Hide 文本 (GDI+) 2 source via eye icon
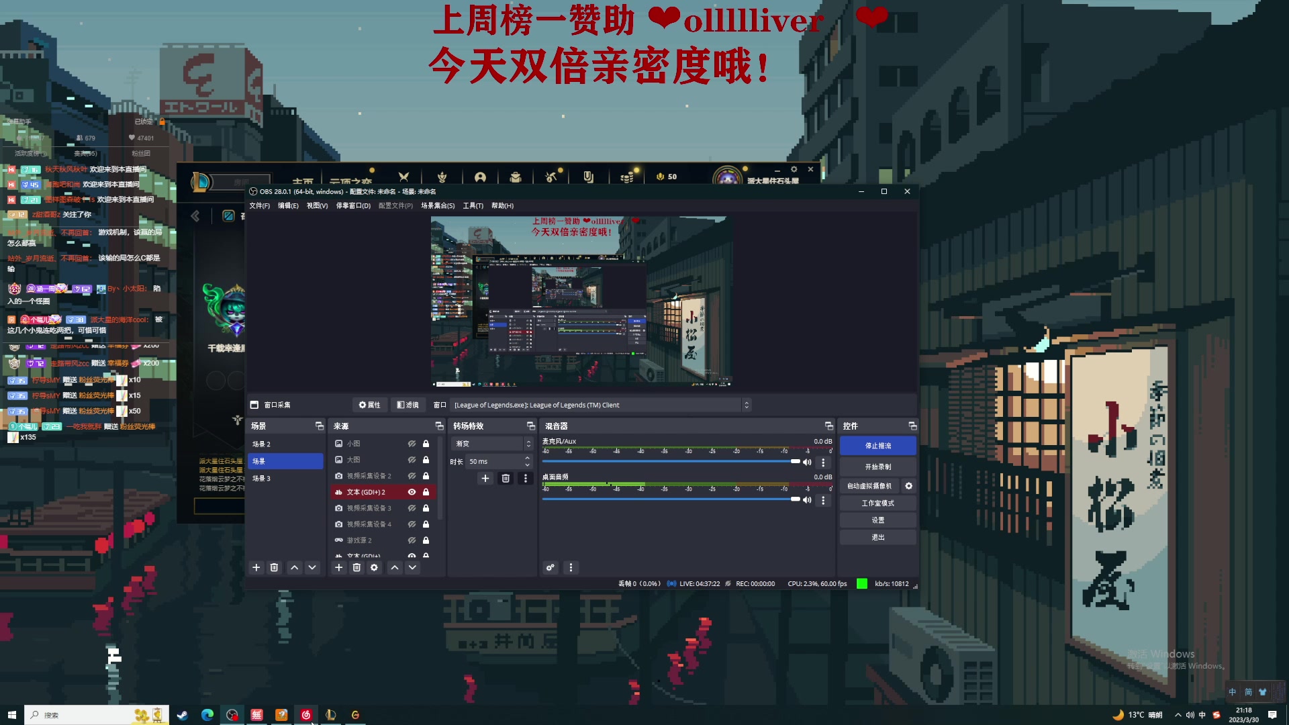The height and width of the screenshot is (725, 1289). [x=412, y=492]
